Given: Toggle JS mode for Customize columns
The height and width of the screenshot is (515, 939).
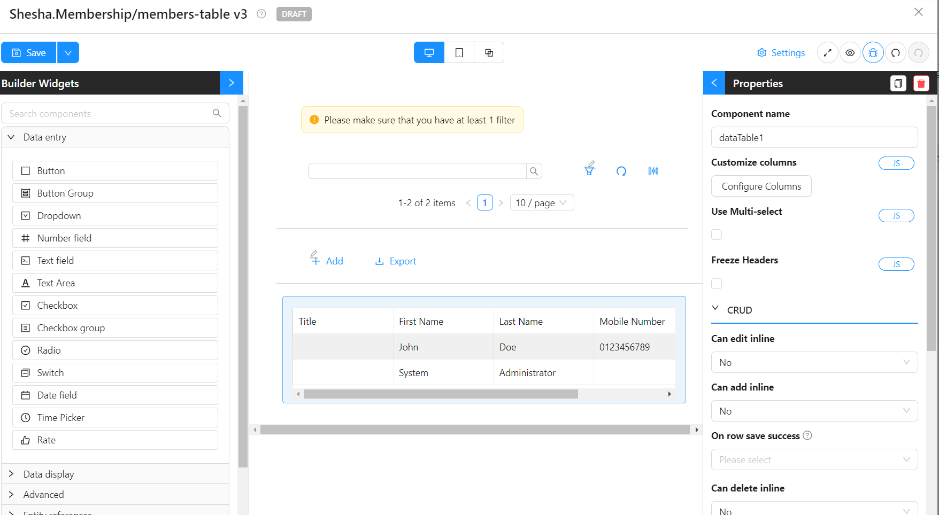Looking at the screenshot, I should (896, 163).
